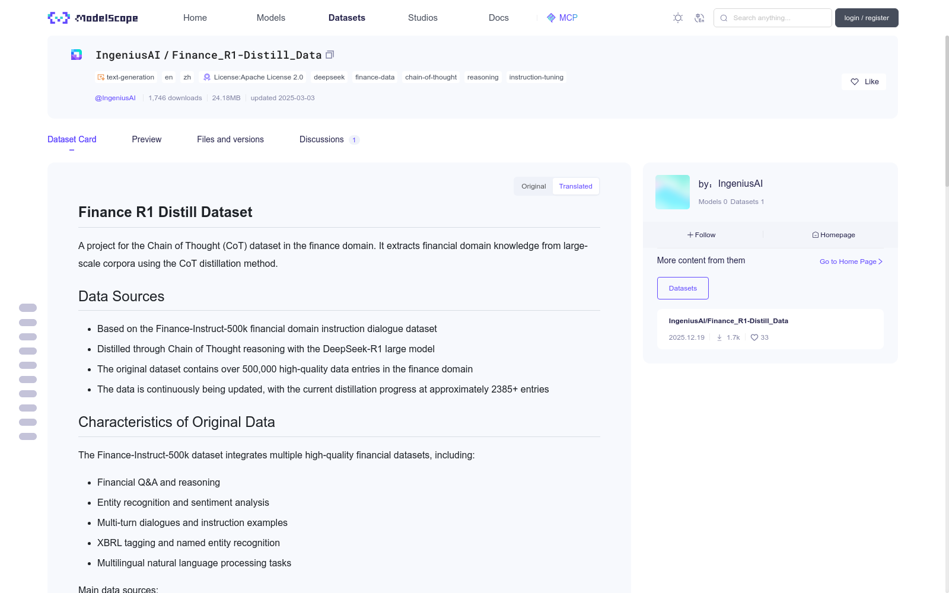Click the IngeniusAI gradient avatar thumbnail
This screenshot has width=949, height=593.
(x=673, y=192)
